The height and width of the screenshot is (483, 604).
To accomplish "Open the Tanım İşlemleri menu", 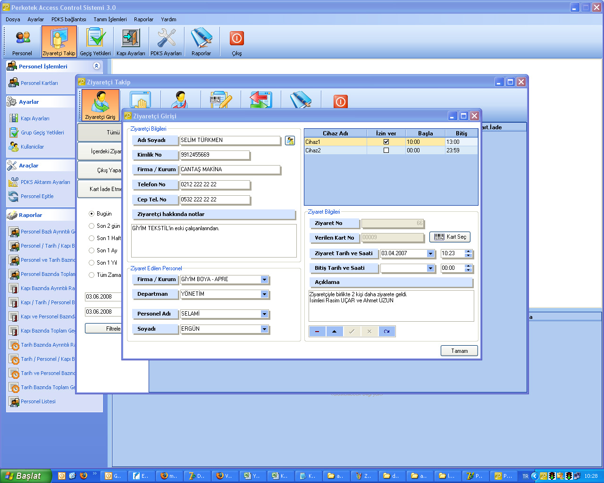I will pyautogui.click(x=110, y=19).
